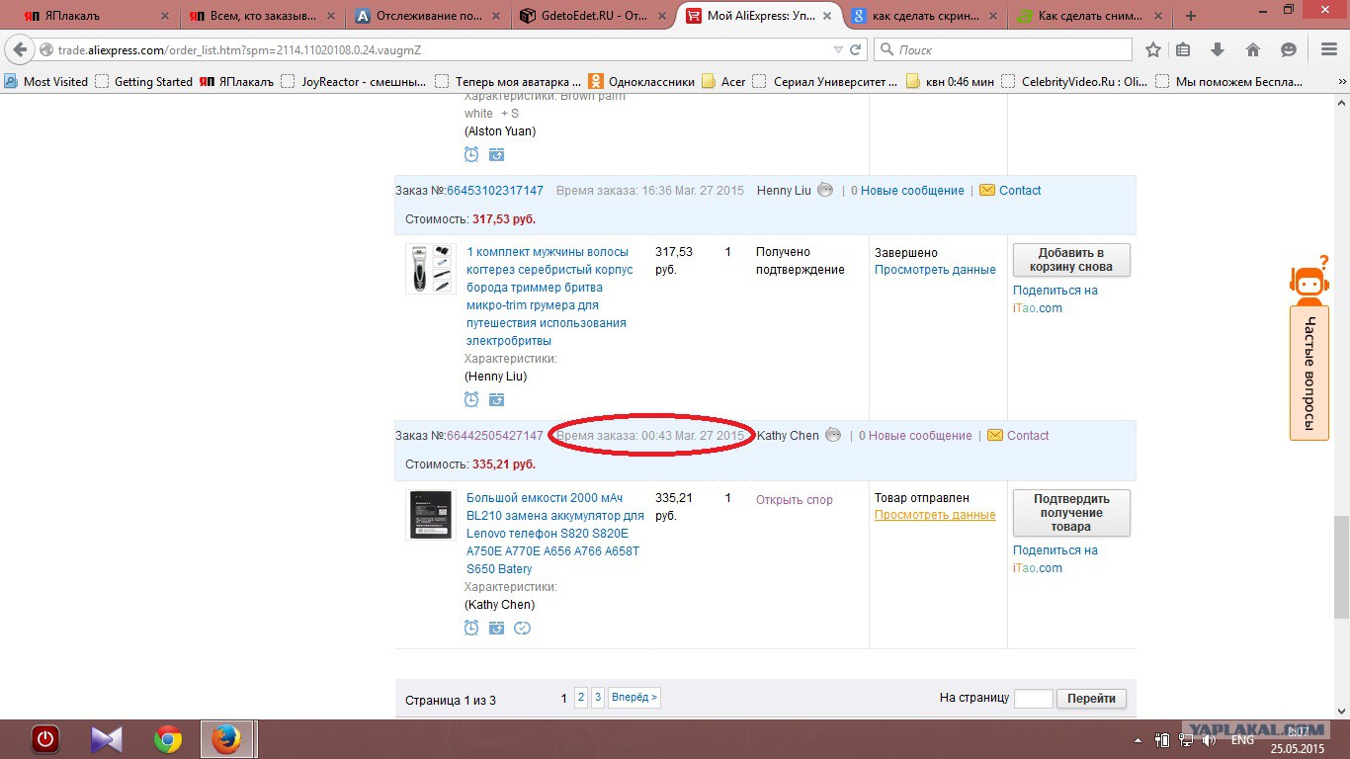
Task: Open the 'квн 0:46 мин' bookmark folder
Action: click(x=950, y=82)
